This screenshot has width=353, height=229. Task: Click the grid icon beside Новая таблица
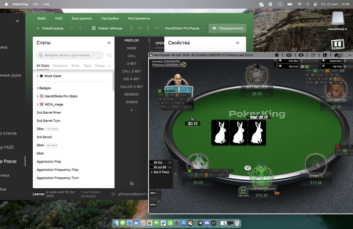(x=94, y=28)
